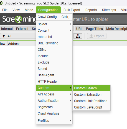Click the Export button
127x129 pixels.
coord(97,36)
